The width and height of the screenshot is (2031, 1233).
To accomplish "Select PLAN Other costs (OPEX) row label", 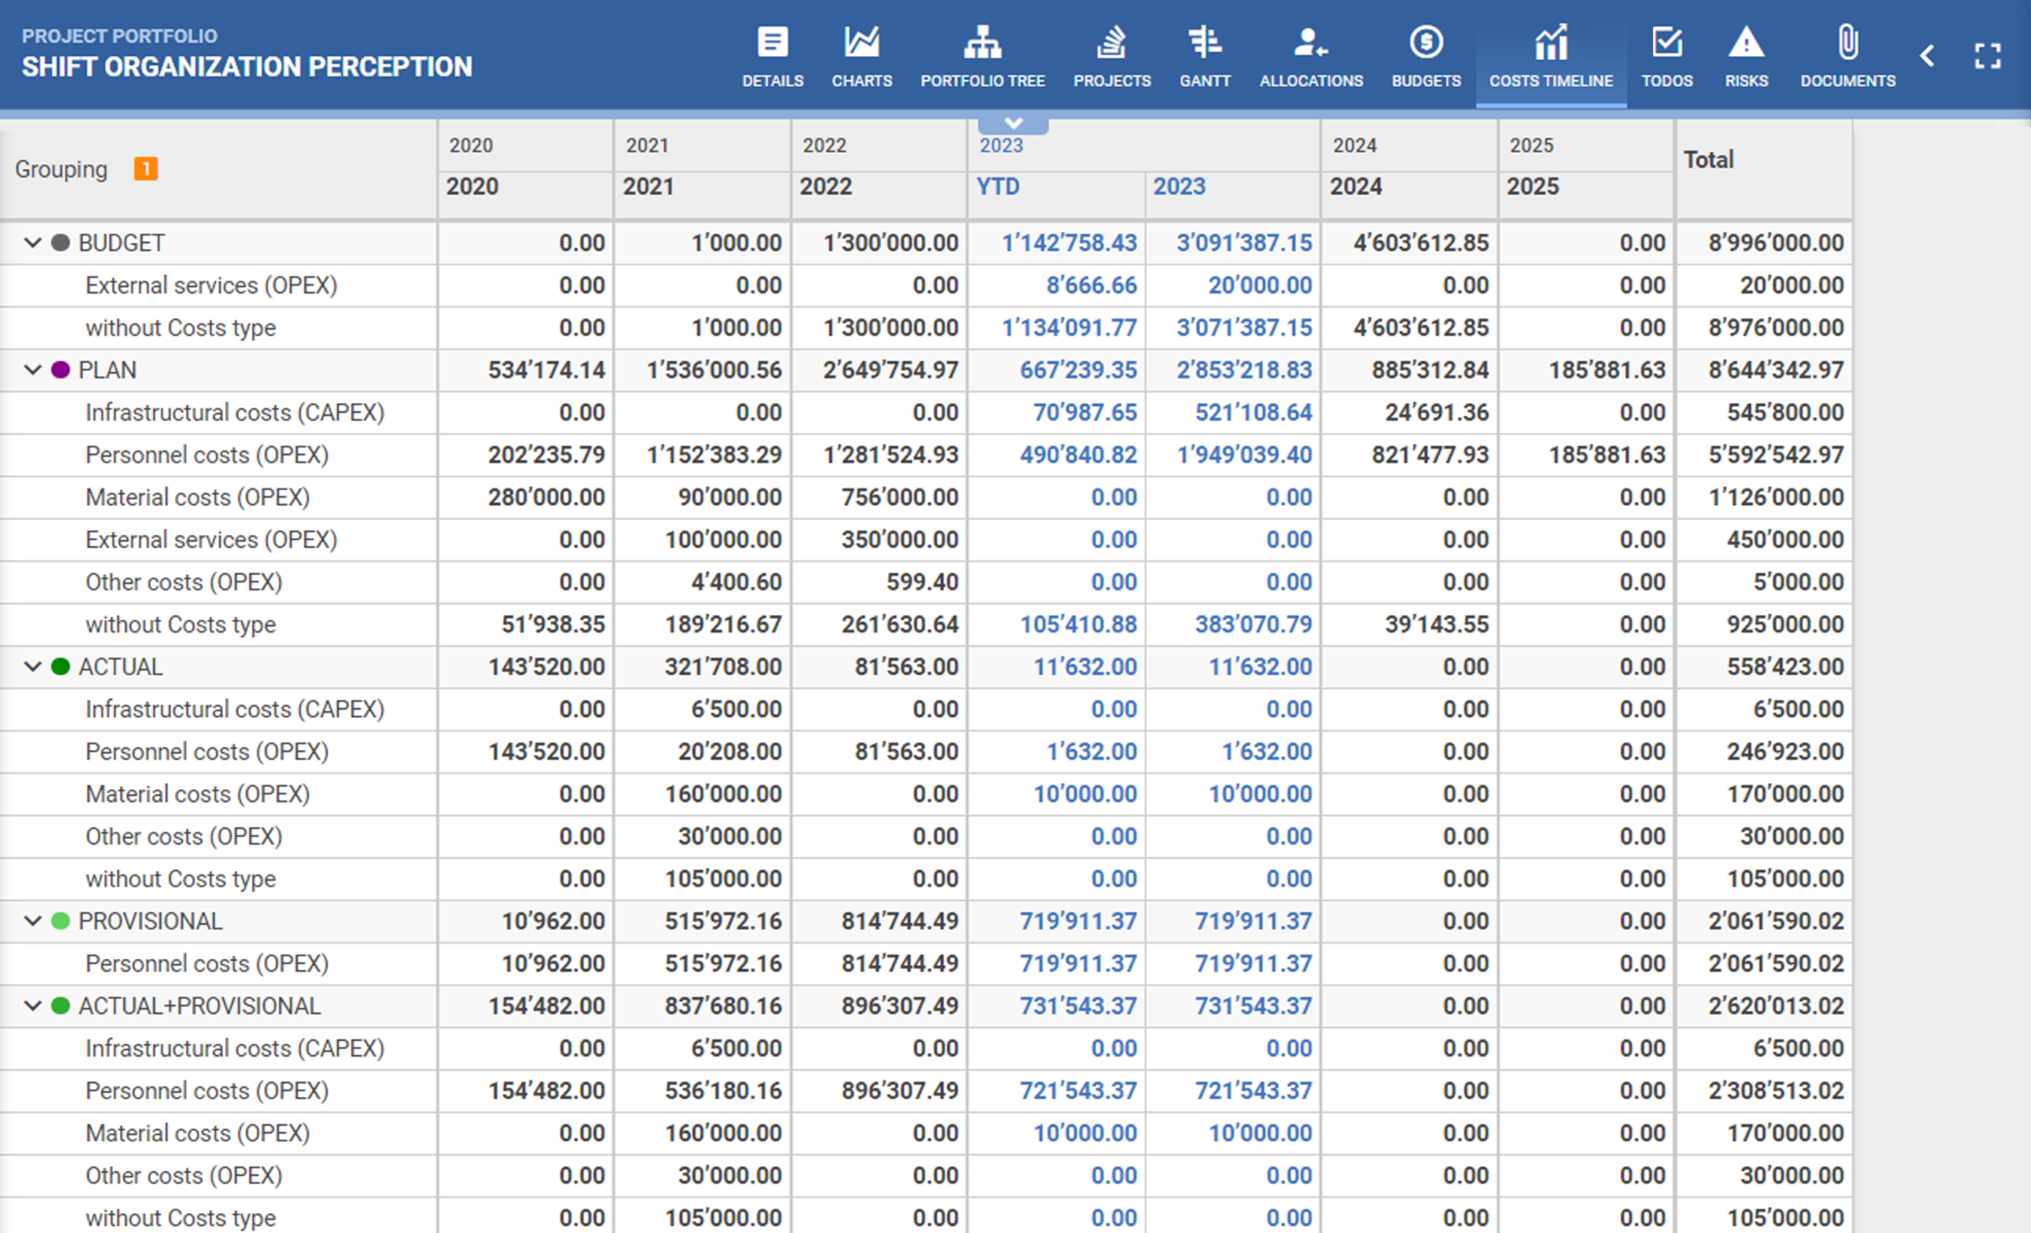I will pos(184,582).
